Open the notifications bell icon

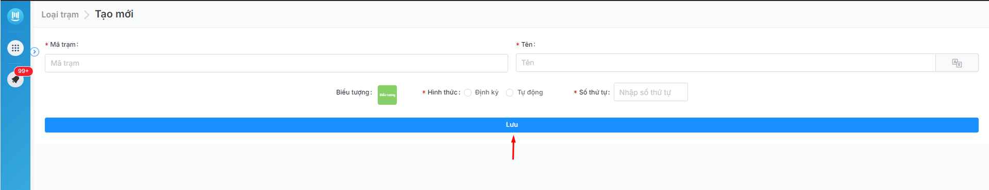pyautogui.click(x=15, y=79)
